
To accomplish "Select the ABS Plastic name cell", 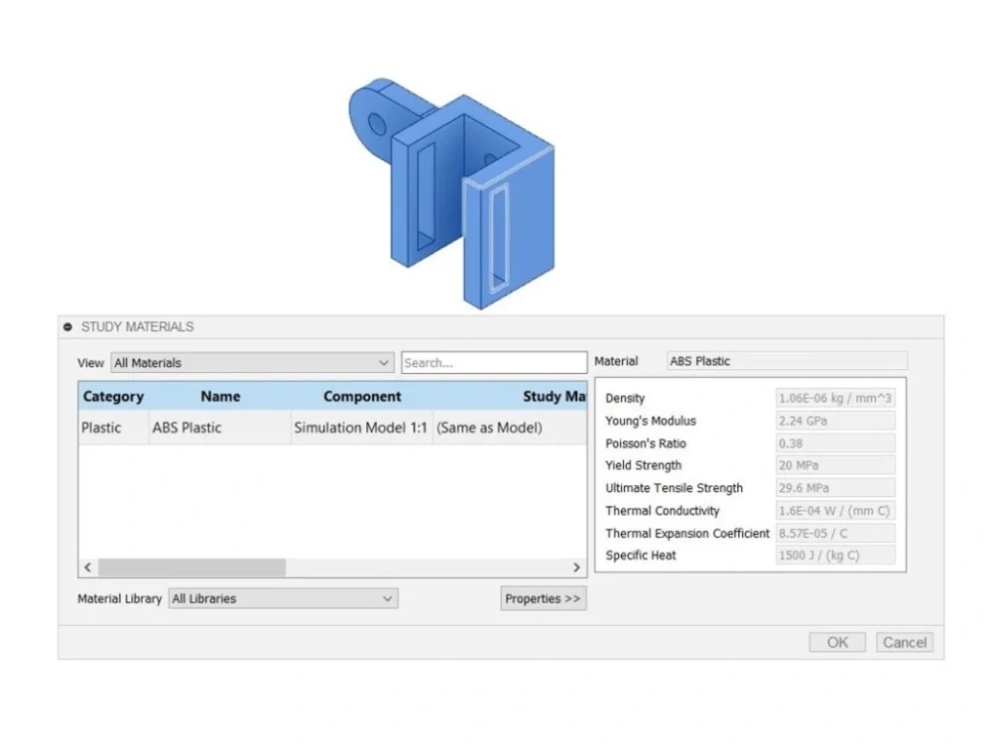I will [x=187, y=429].
